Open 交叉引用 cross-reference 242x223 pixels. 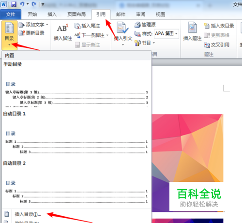point(217,45)
